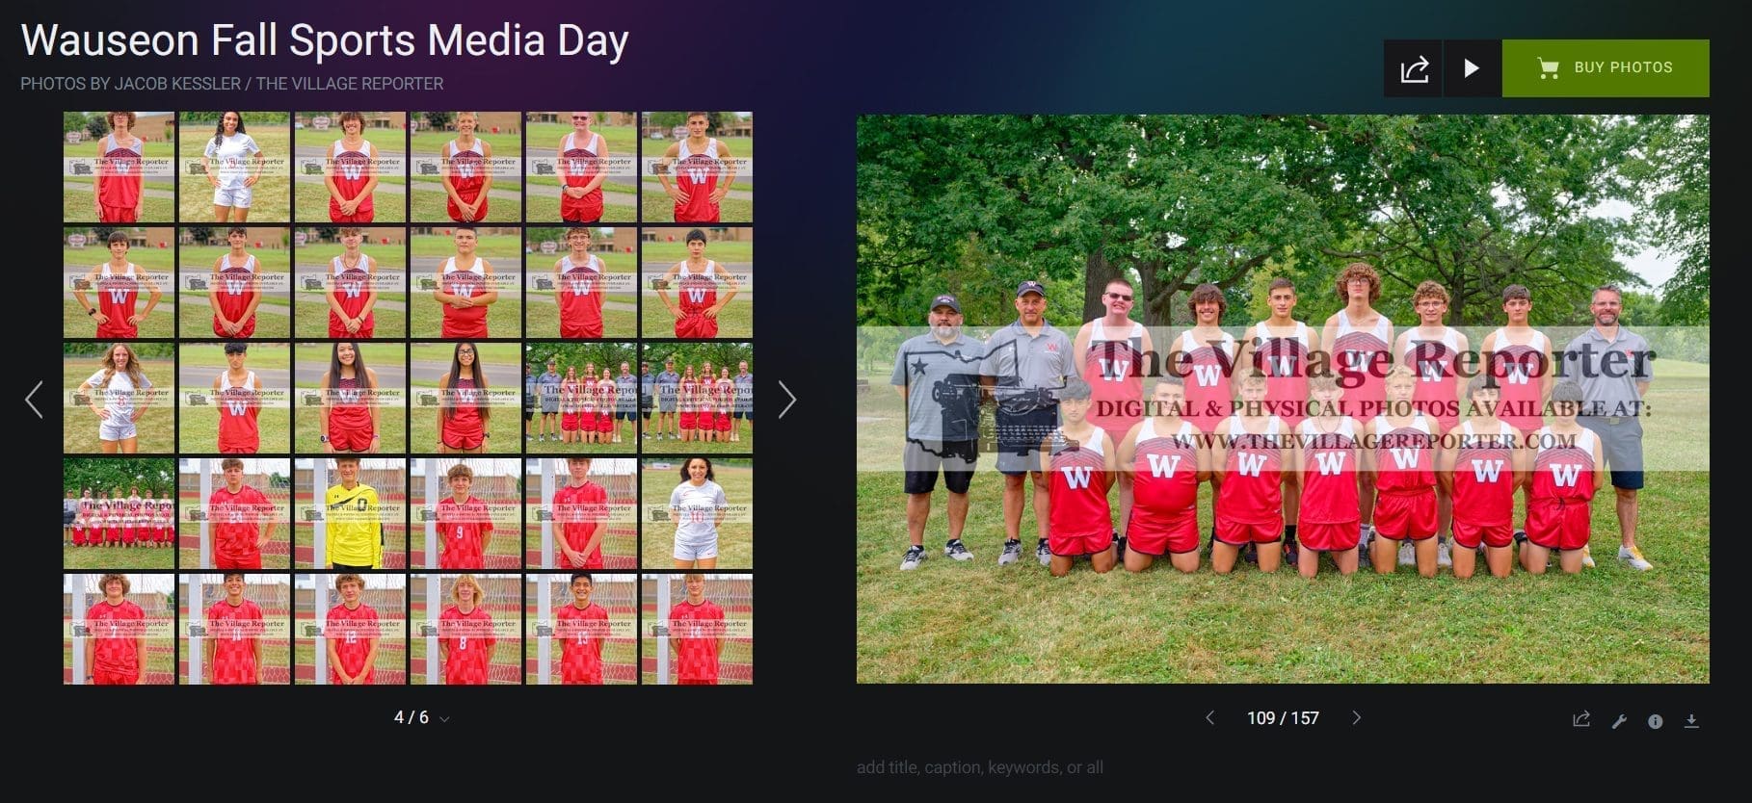
Task: Click the BUY PHOTOS button
Action: coord(1605,68)
